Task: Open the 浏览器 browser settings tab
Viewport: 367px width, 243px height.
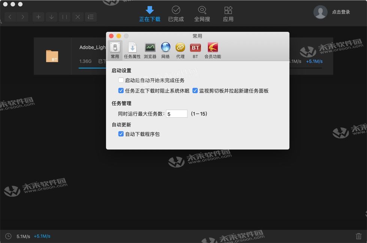Action: (x=150, y=50)
